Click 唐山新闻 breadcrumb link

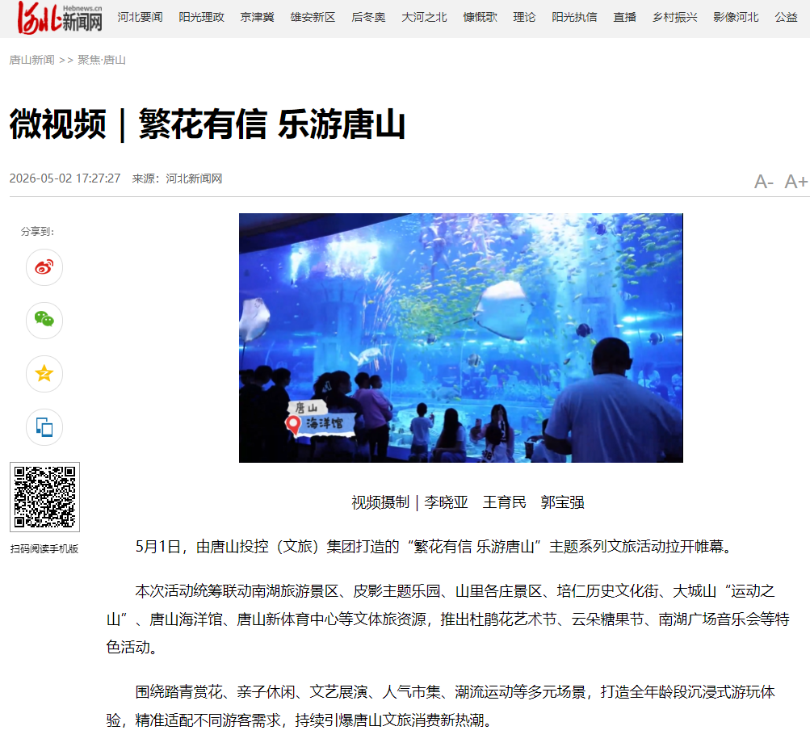[32, 60]
